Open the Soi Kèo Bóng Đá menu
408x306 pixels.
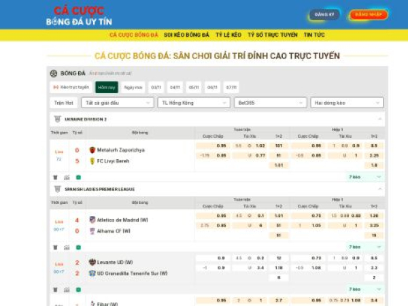(x=186, y=35)
